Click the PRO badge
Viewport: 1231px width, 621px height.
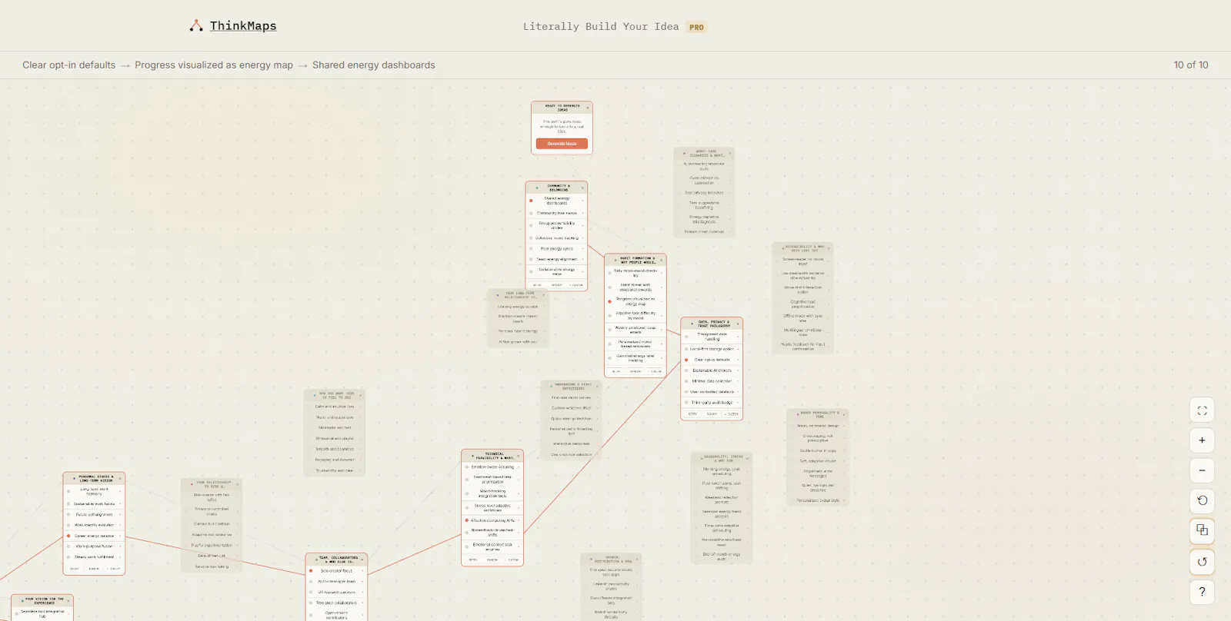696,27
